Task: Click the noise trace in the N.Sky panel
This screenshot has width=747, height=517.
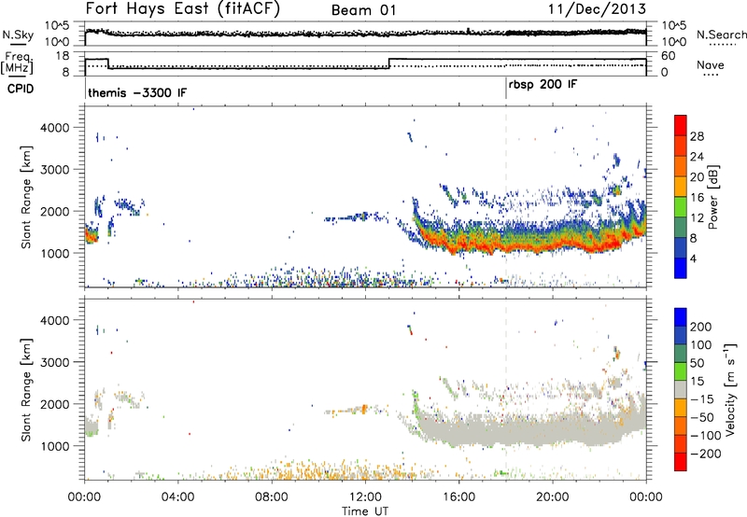Action: coord(365,34)
